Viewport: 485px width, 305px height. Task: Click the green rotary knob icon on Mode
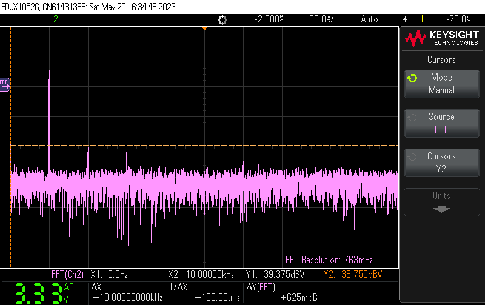[412, 78]
